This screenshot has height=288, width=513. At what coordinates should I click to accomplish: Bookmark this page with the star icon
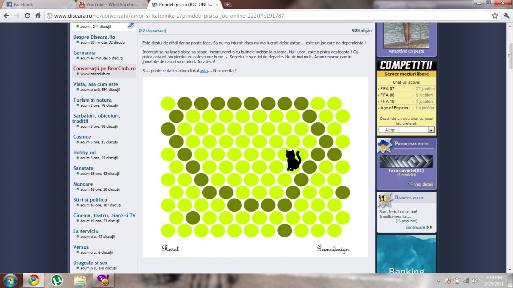[x=495, y=15]
